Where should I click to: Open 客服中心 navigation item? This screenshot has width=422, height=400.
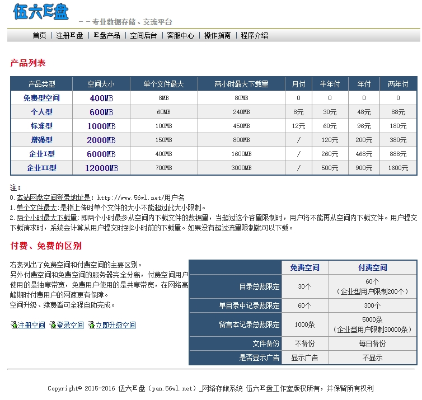click(x=180, y=35)
